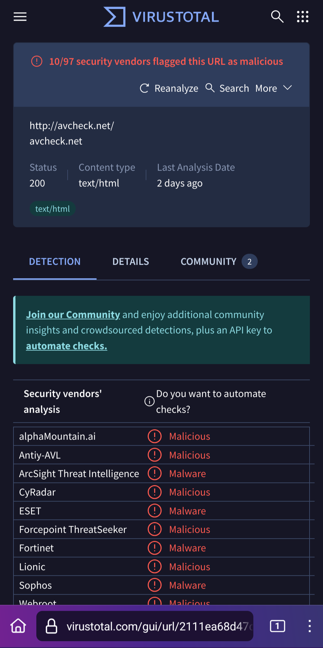
Task: Select the Sophos vendor name
Action: pyautogui.click(x=35, y=585)
